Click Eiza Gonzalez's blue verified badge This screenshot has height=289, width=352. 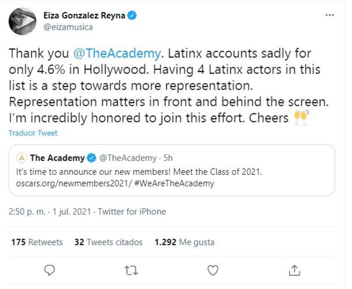(x=133, y=15)
